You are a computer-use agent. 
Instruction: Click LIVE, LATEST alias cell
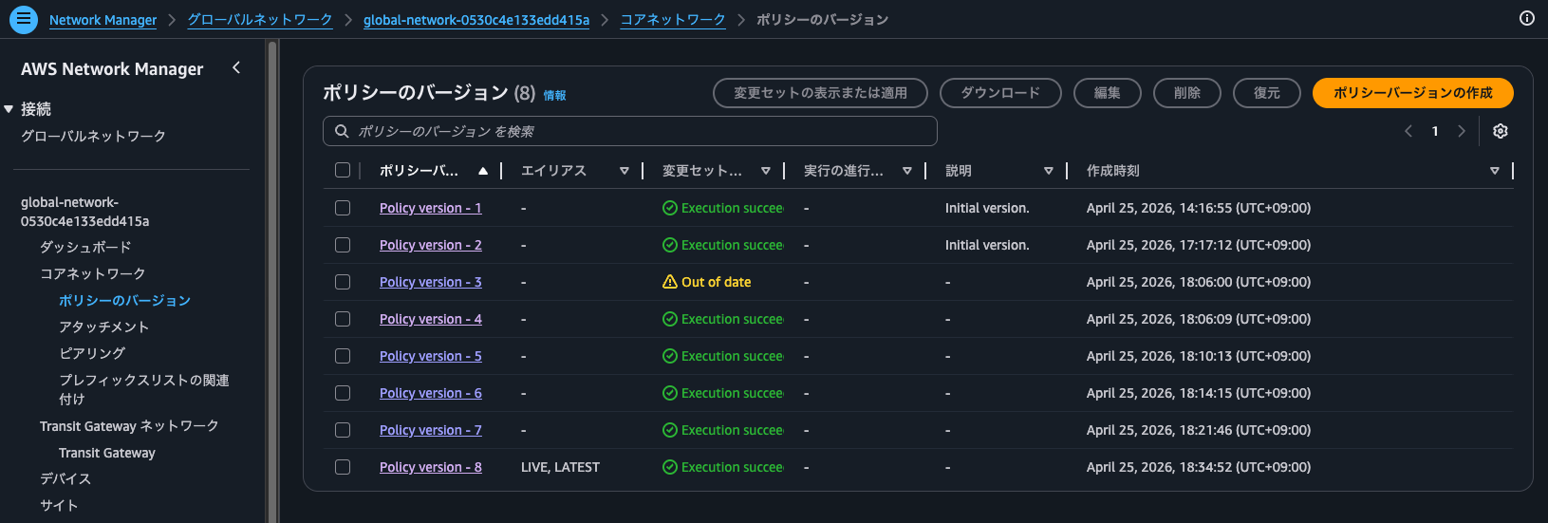[x=560, y=467]
